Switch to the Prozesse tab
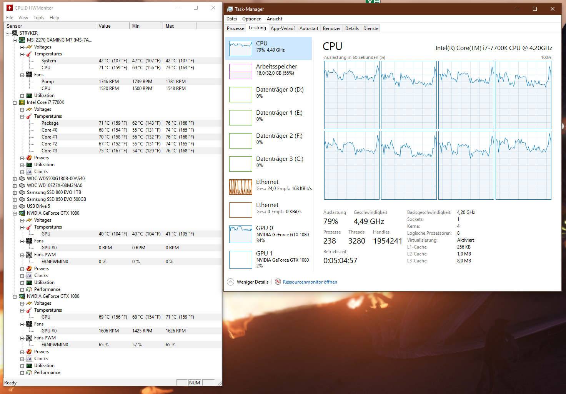The height and width of the screenshot is (394, 566). pos(235,28)
